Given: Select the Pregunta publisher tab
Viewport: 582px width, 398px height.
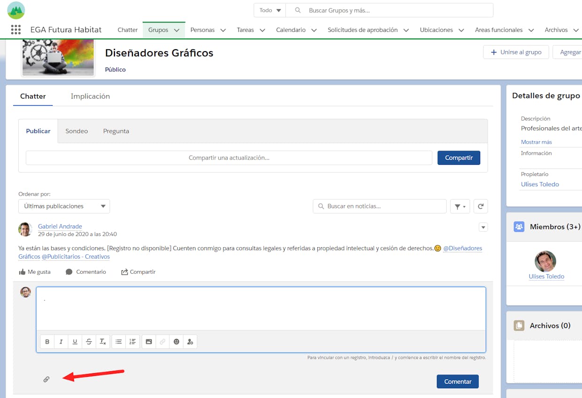Looking at the screenshot, I should click(x=116, y=131).
